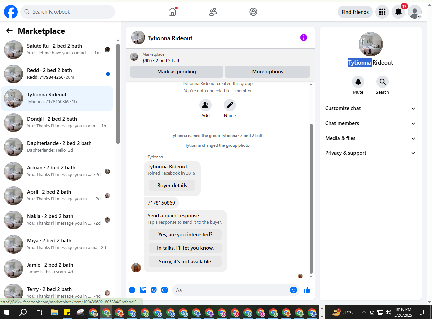Open File Explorer from the taskbar

tap(55, 312)
